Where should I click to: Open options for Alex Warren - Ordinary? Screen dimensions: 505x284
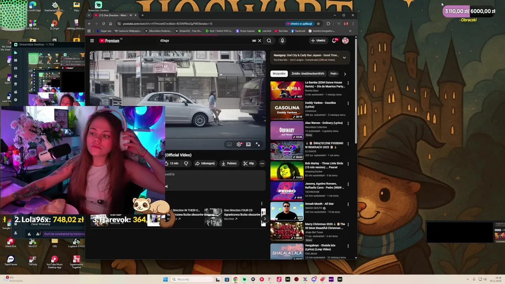click(x=348, y=123)
